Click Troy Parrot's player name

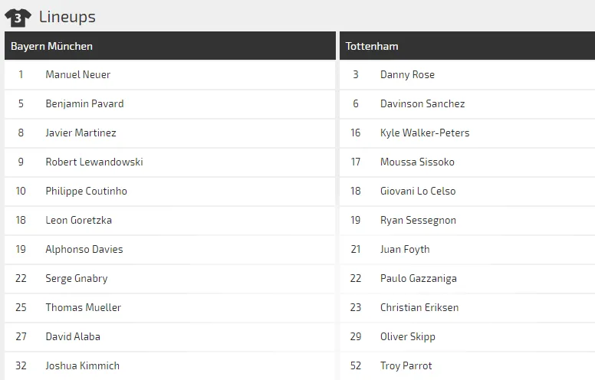coord(406,365)
